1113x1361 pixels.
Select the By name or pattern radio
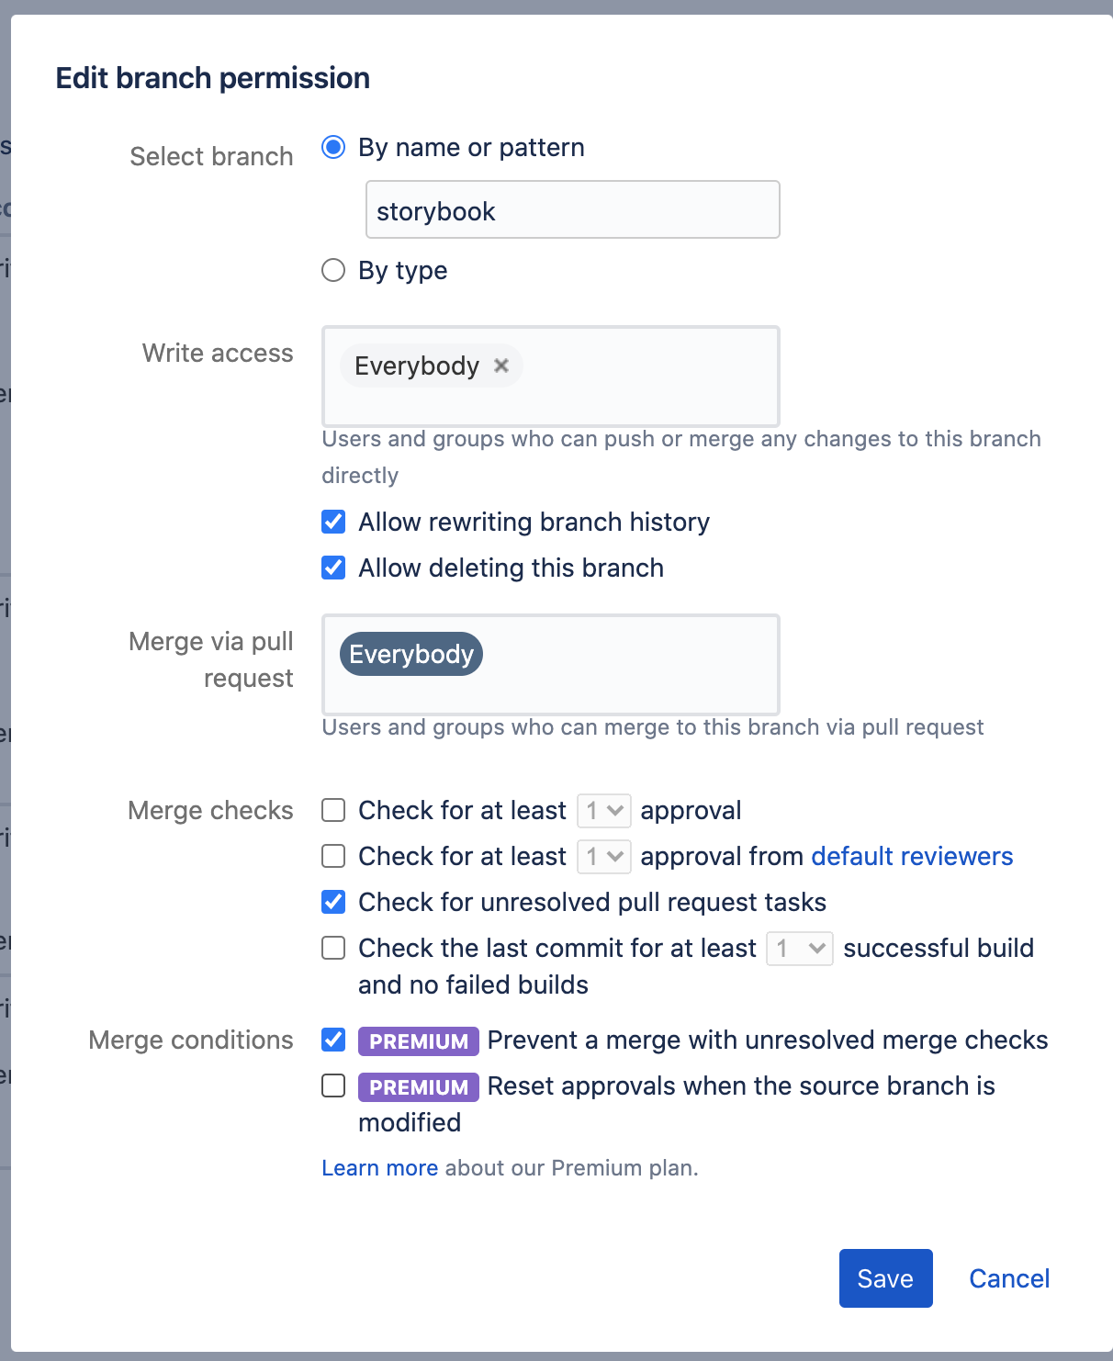click(333, 147)
